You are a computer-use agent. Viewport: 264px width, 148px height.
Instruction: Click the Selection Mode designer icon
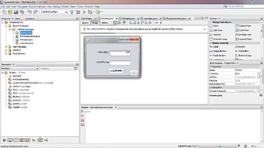[x=115, y=23]
